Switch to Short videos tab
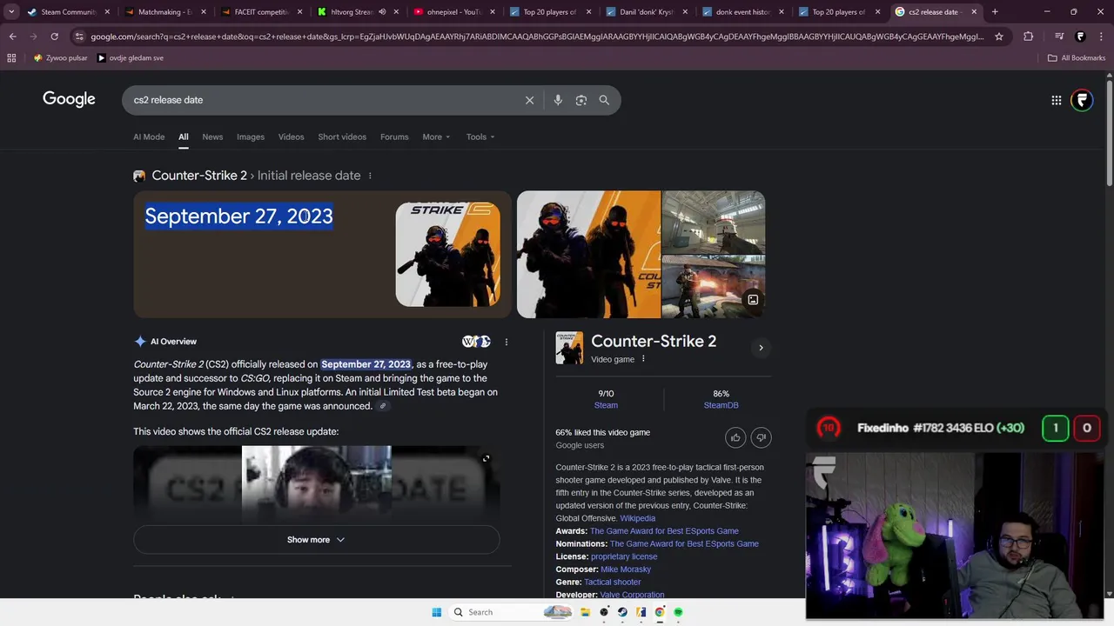 tap(342, 137)
